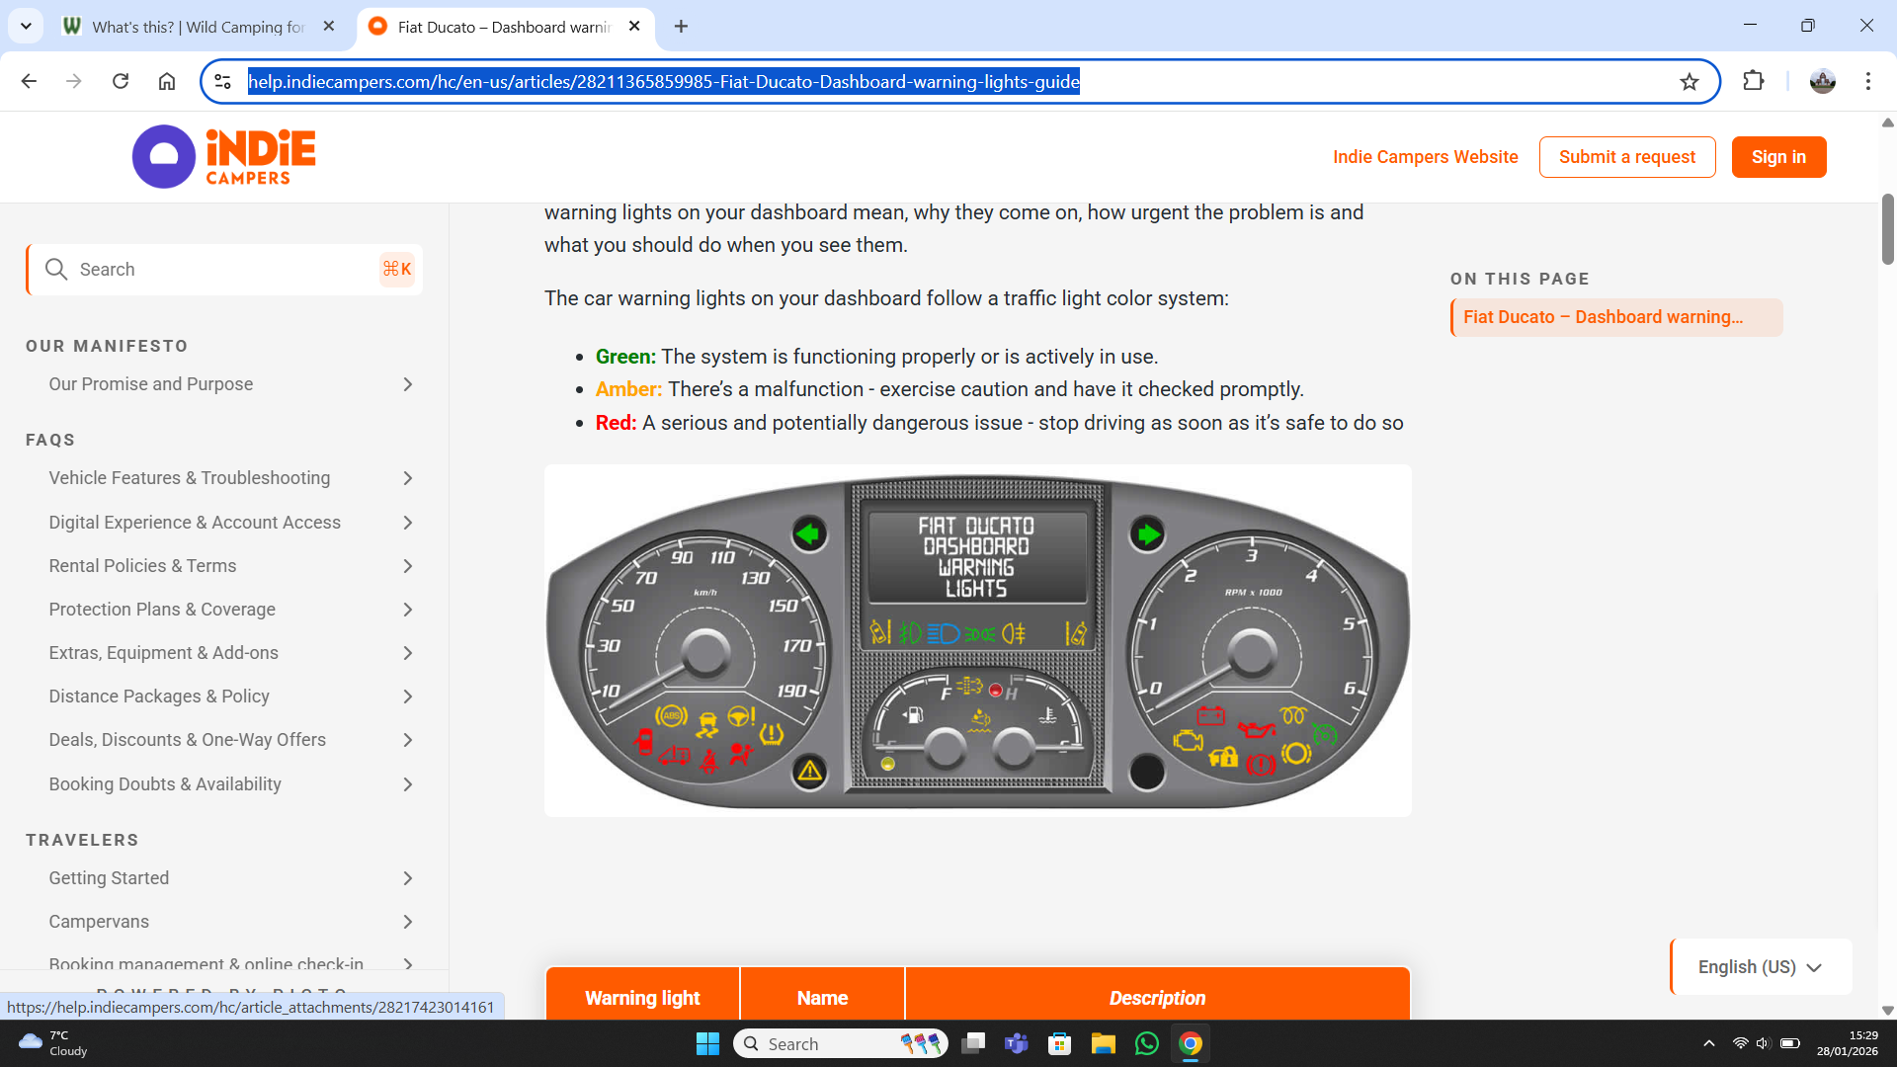The width and height of the screenshot is (1897, 1067).
Task: Click the Wi-Fi icon in the system tray
Action: point(1740,1043)
